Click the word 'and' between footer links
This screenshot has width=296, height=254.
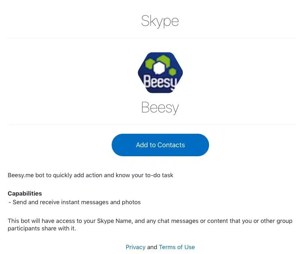pos(152,247)
